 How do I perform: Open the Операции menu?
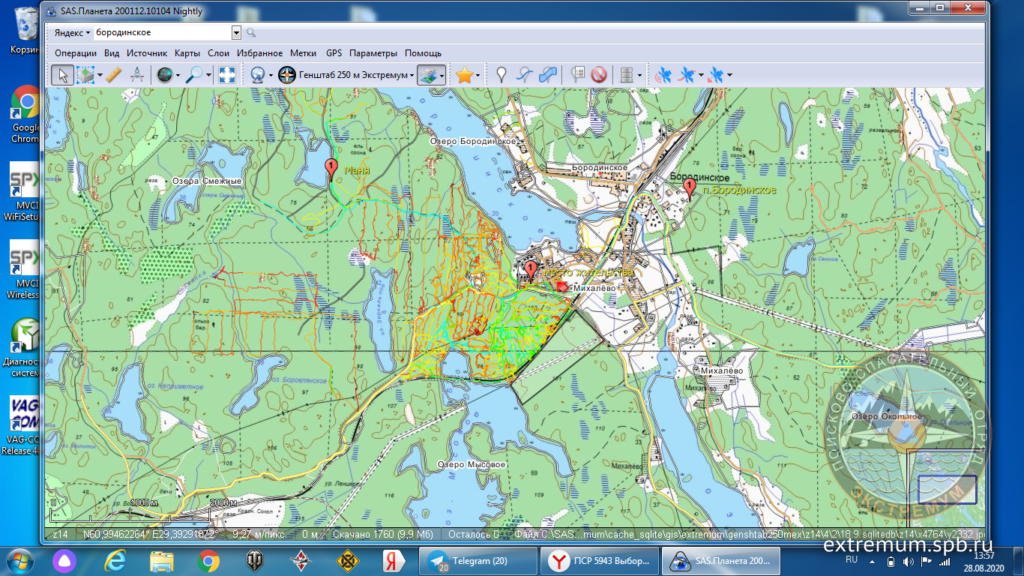click(76, 53)
